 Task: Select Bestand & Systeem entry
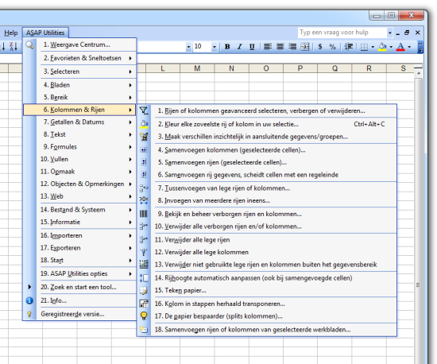click(x=80, y=210)
